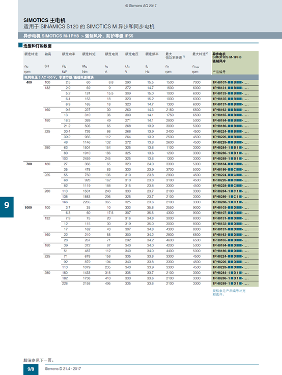Click product number 1PH8131 with B code
The height and width of the screenshot is (375, 282).
click(x=230, y=88)
